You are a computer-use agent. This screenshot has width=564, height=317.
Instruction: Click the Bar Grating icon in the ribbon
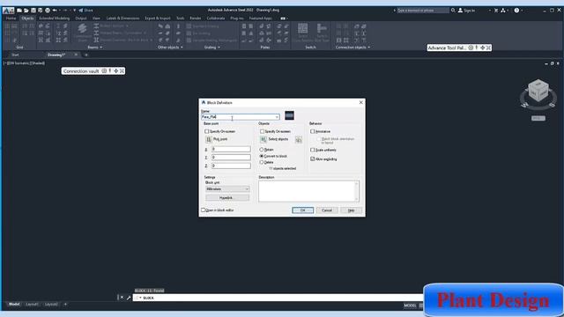click(189, 33)
